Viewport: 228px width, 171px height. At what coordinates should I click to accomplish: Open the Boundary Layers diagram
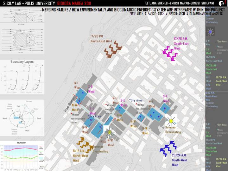pyautogui.click(x=22, y=78)
